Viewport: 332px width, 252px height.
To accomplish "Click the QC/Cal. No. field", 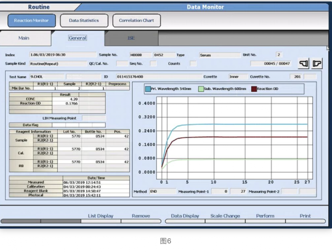I will click(x=122, y=63).
